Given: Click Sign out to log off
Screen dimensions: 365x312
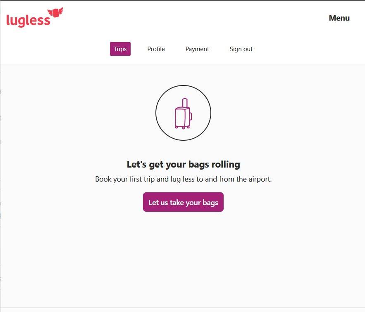Looking at the screenshot, I should tap(241, 49).
